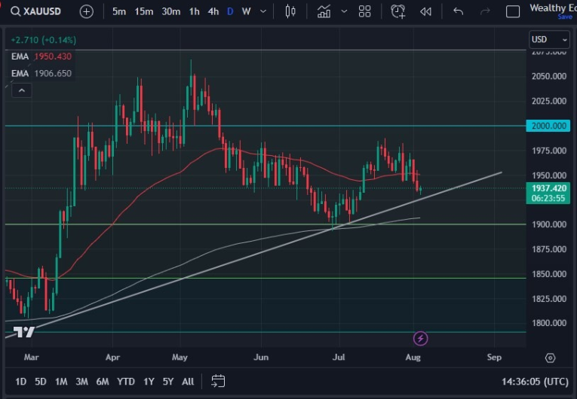The image size is (577, 399).
Task: Open the USD currency dropdown
Action: tap(549, 39)
